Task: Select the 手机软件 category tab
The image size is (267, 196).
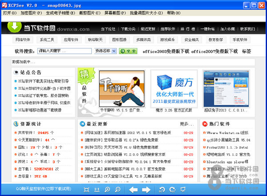Action: [x=240, y=40]
